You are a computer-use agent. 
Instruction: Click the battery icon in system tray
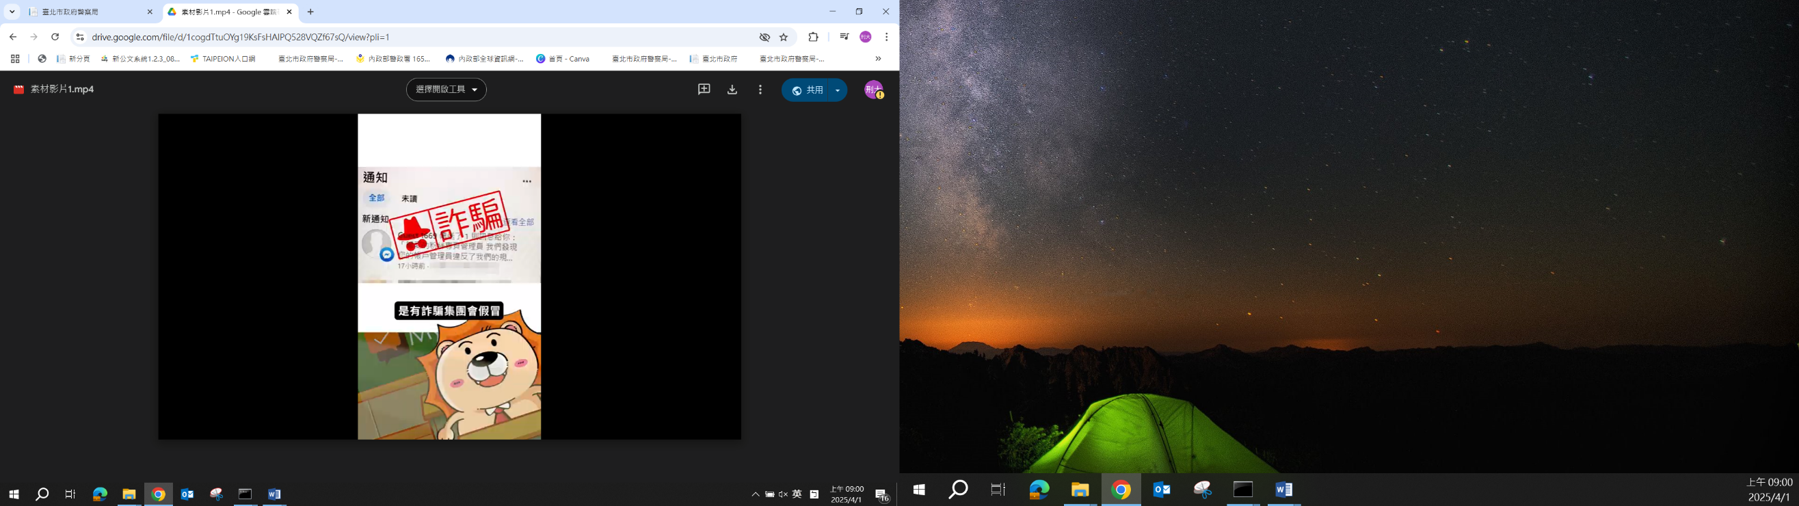[x=769, y=494]
